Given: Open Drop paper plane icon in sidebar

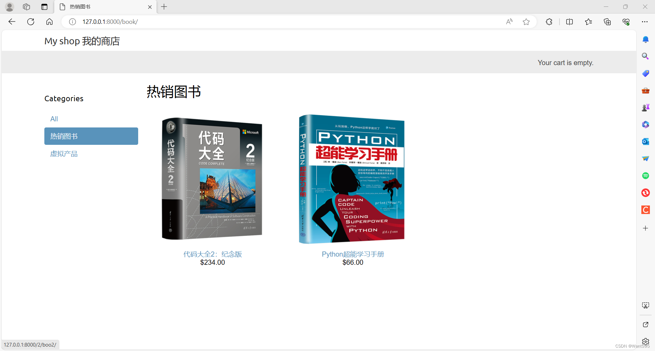Looking at the screenshot, I should pyautogui.click(x=645, y=158).
